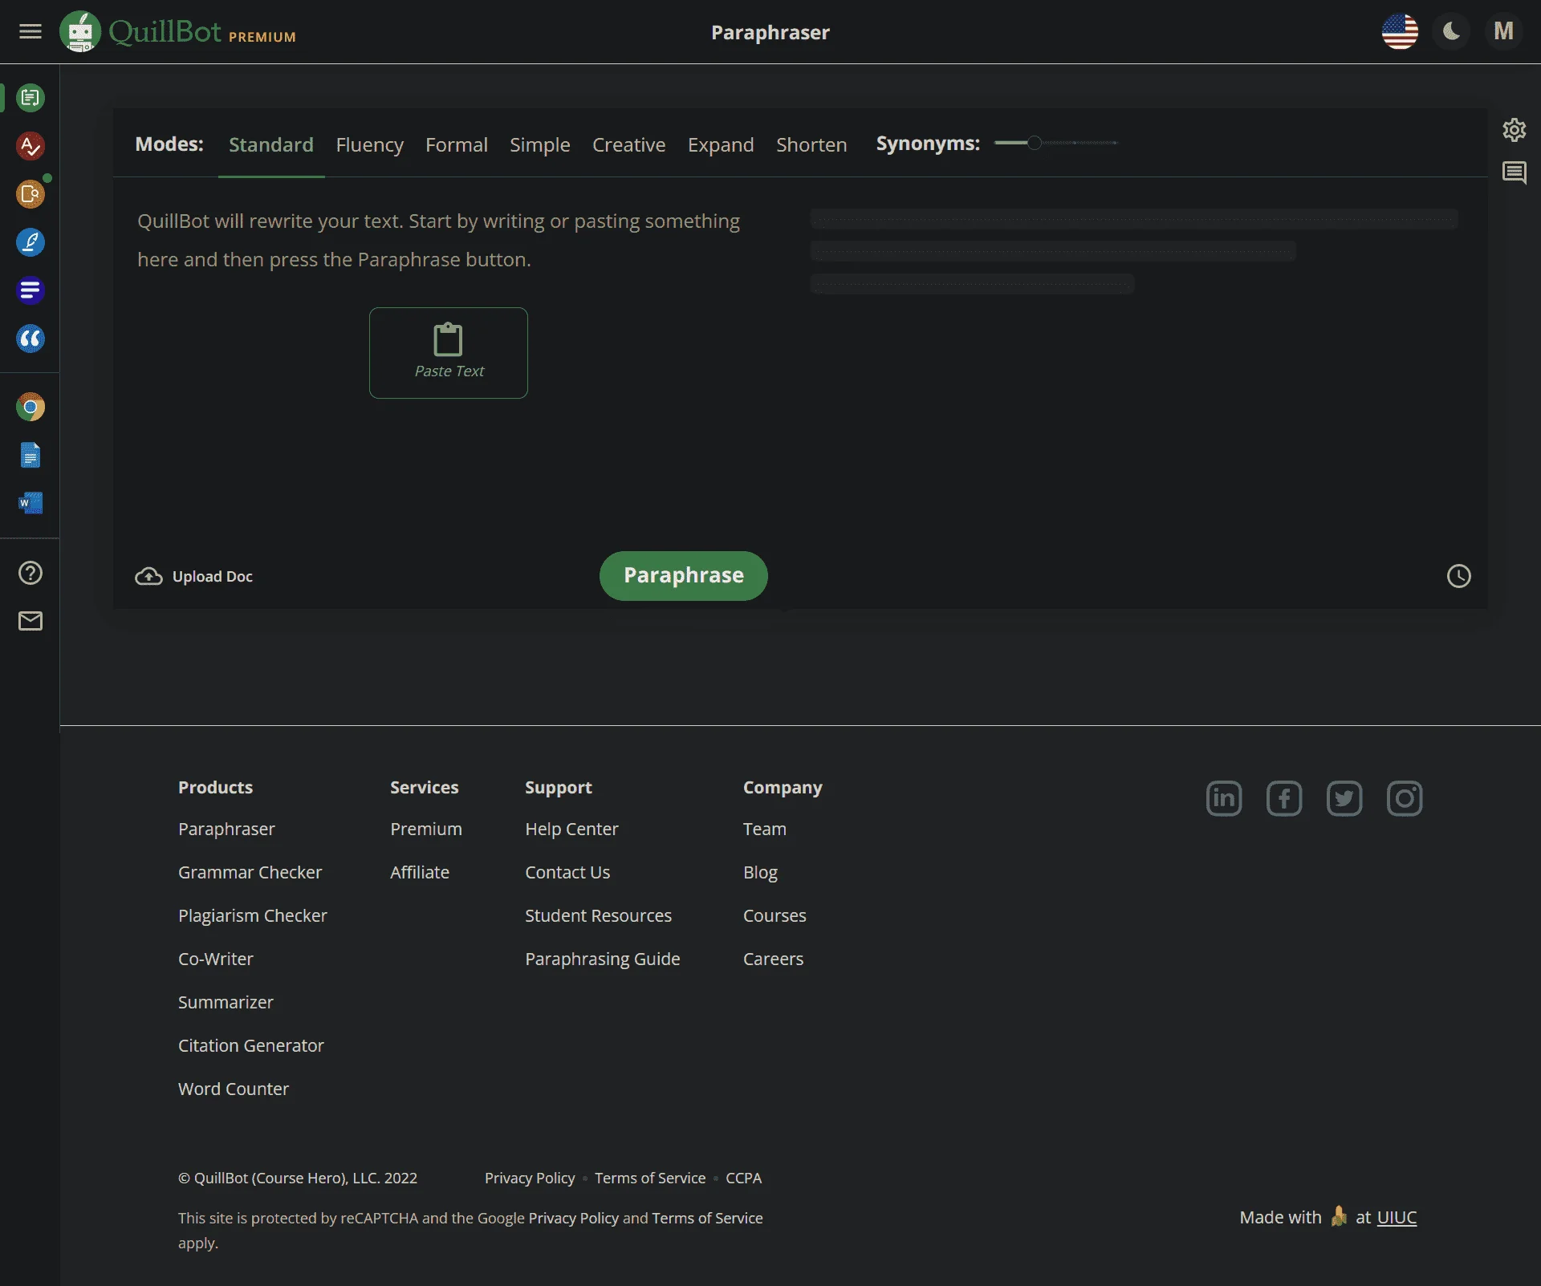Toggle dark mode moon icon

pos(1451,31)
